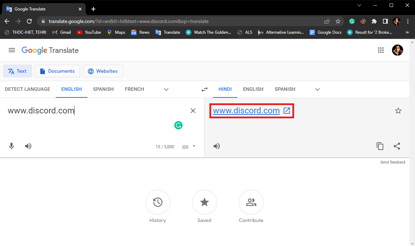415x246 pixels.
Task: Select Detect Language as source
Action: pyautogui.click(x=28, y=89)
